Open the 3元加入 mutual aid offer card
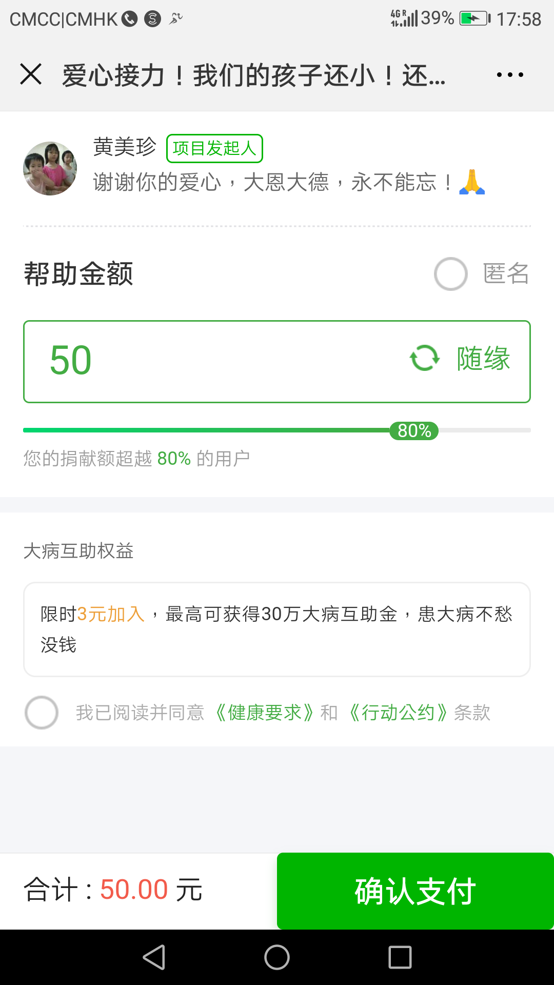This screenshot has width=554, height=985. coord(277,629)
